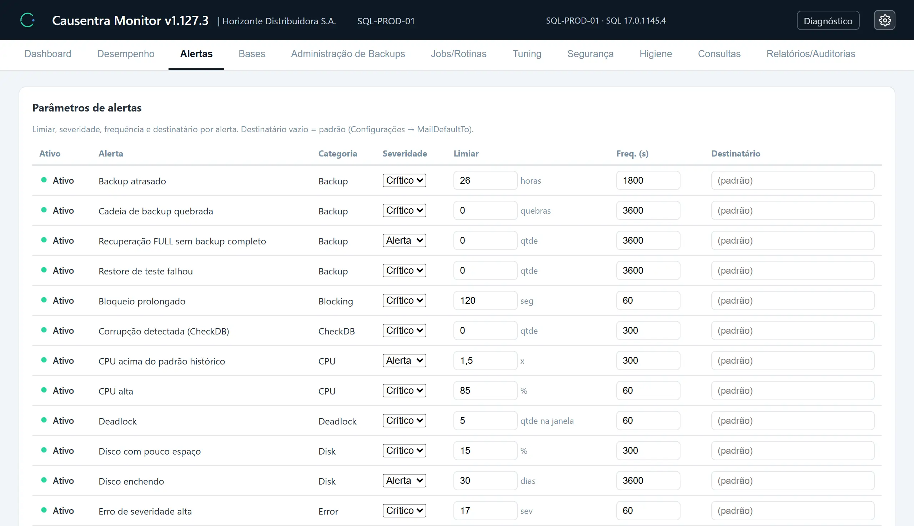Open severity dropdown for CPU acima do padrão histórico
This screenshot has height=526, width=914.
coord(404,360)
